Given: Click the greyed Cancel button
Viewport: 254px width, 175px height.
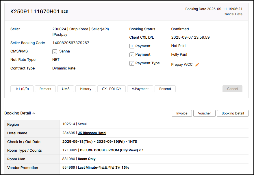Looking at the screenshot, I should click(232, 89).
